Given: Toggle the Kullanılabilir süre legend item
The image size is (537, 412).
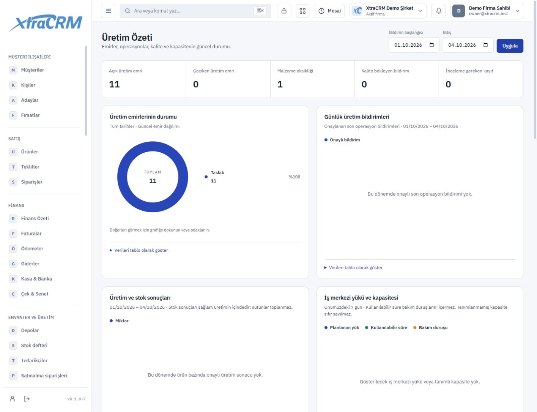Looking at the screenshot, I should pyautogui.click(x=386, y=328).
